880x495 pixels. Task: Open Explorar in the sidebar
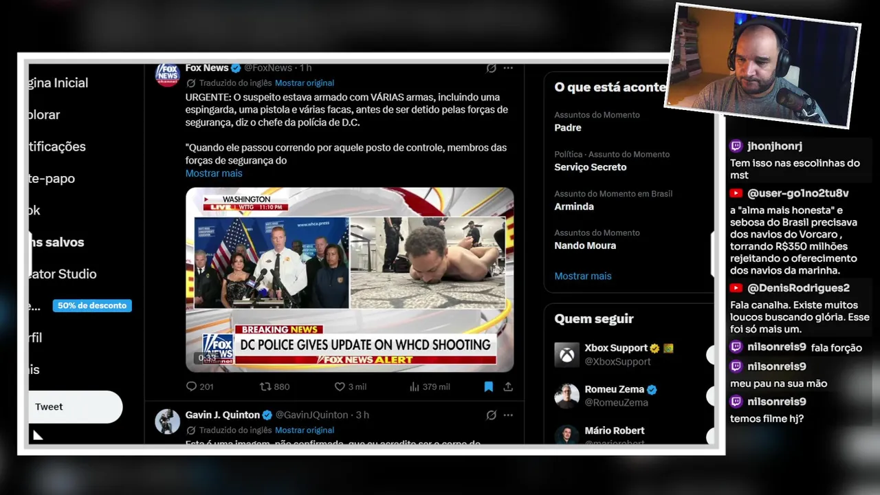click(45, 115)
